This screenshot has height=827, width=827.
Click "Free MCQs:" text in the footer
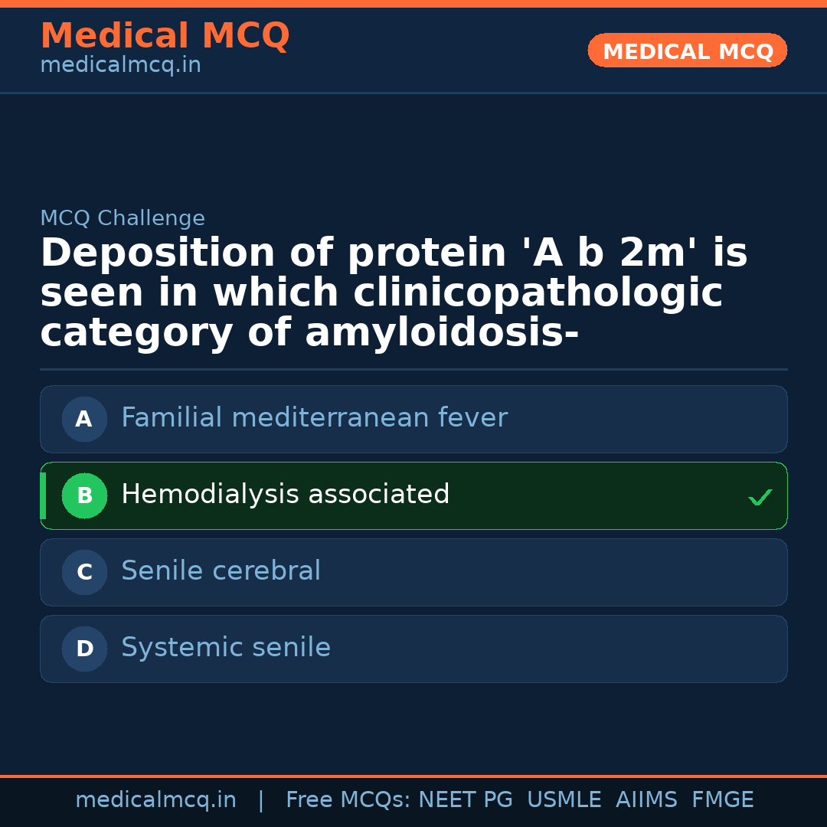tap(348, 800)
